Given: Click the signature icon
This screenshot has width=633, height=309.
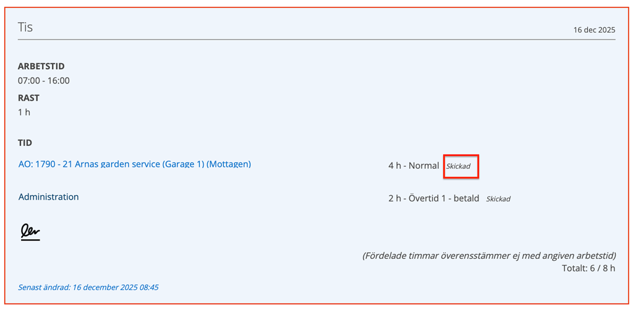Looking at the screenshot, I should pyautogui.click(x=30, y=232).
